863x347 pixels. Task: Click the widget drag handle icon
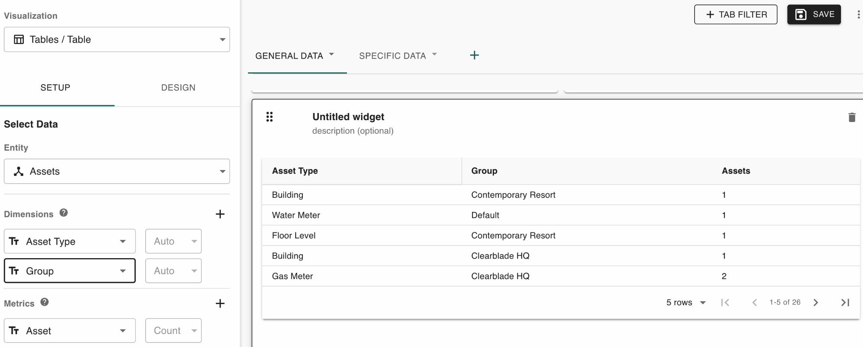(x=269, y=117)
